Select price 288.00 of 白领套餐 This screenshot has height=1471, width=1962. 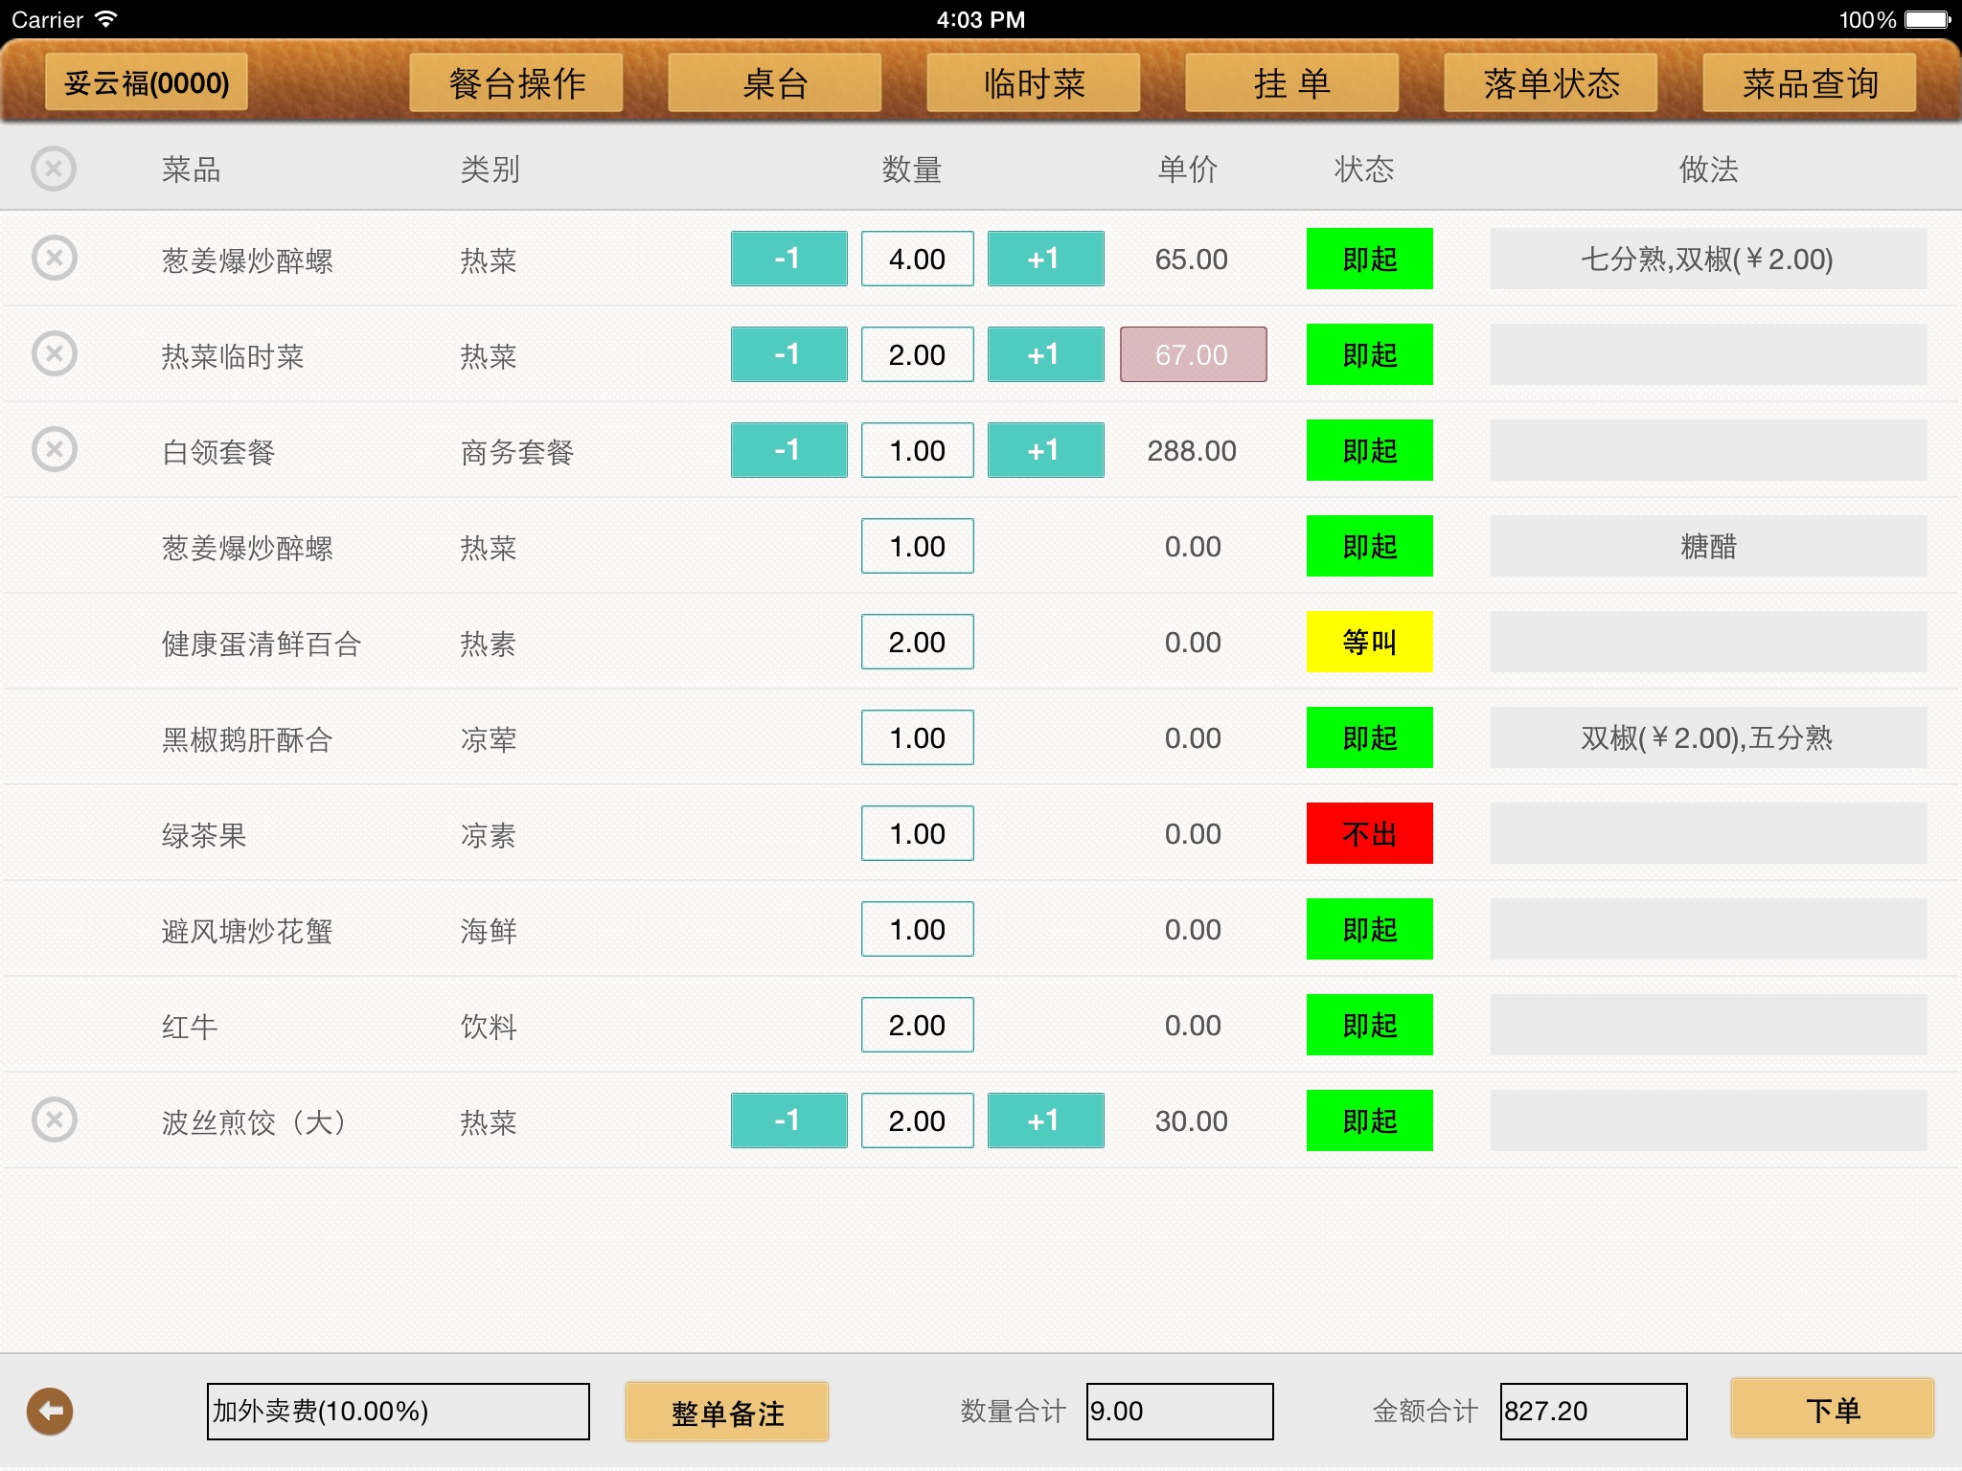click(x=1192, y=451)
